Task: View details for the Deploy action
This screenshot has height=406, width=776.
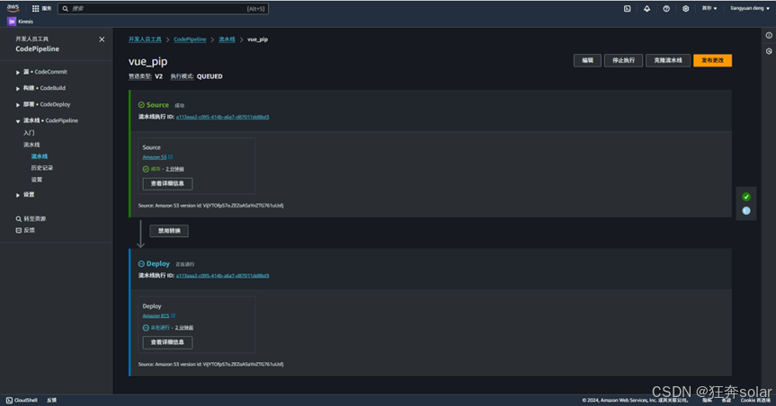Action: click(167, 342)
